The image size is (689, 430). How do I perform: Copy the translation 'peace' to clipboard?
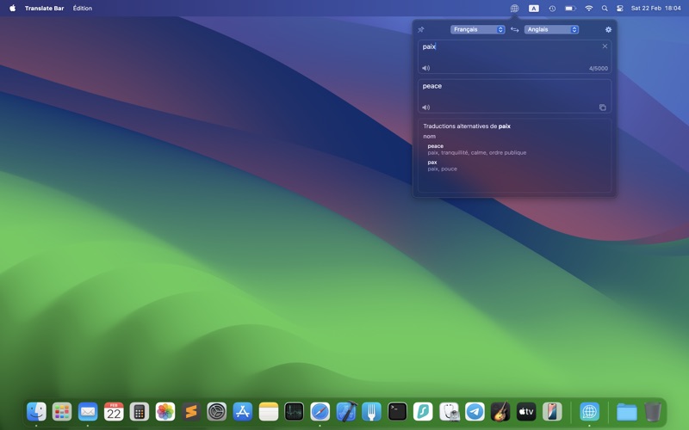(602, 107)
